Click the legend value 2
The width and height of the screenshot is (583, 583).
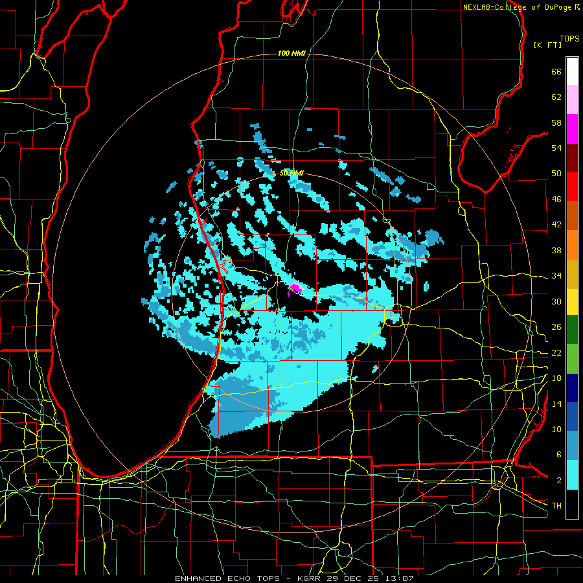pos(559,481)
